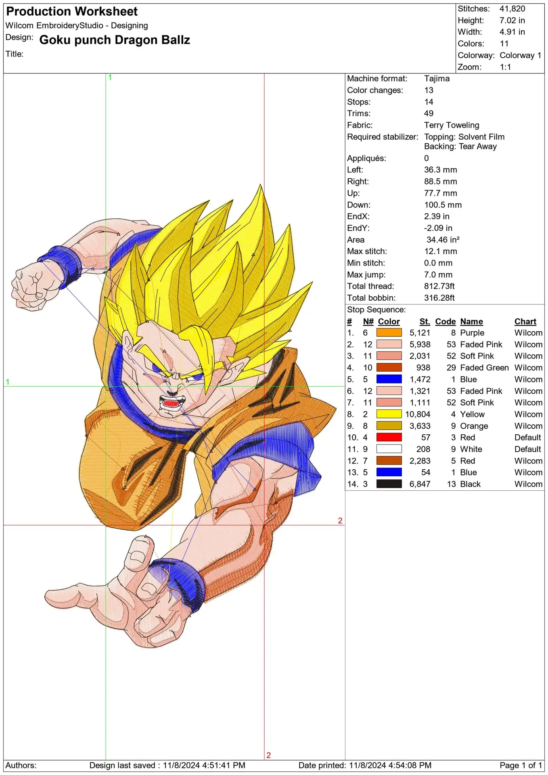Image resolution: width=548 pixels, height=775 pixels.
Task: Click 'Topping: Solvent Film' stabilizer text
Action: 464,137
